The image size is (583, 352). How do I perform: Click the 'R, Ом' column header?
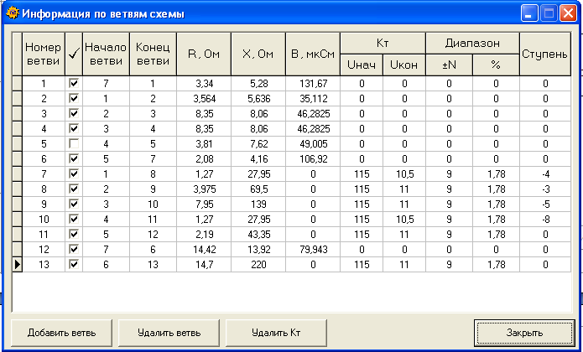(204, 54)
